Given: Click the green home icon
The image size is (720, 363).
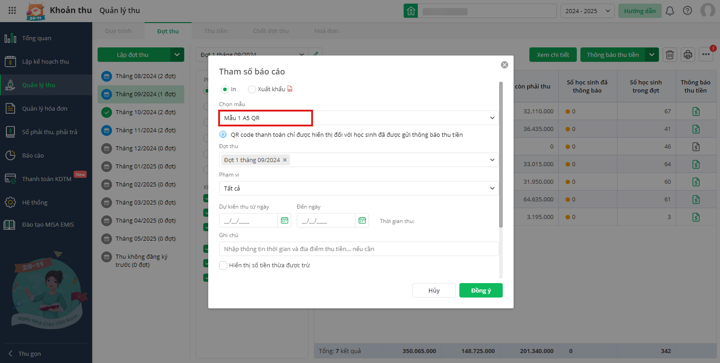Looking at the screenshot, I should [x=411, y=11].
